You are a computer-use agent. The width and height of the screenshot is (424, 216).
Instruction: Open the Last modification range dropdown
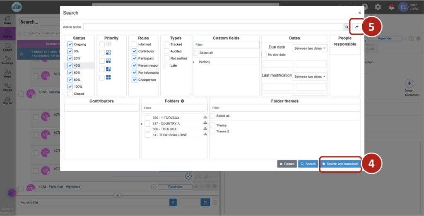point(310,77)
